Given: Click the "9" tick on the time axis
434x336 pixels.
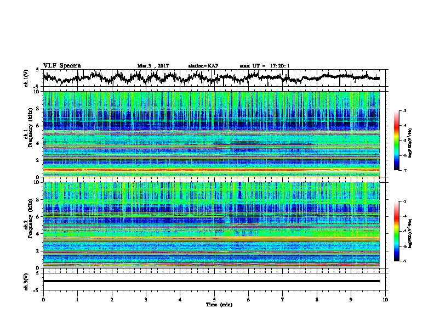Looking at the screenshot, I should [x=351, y=300].
